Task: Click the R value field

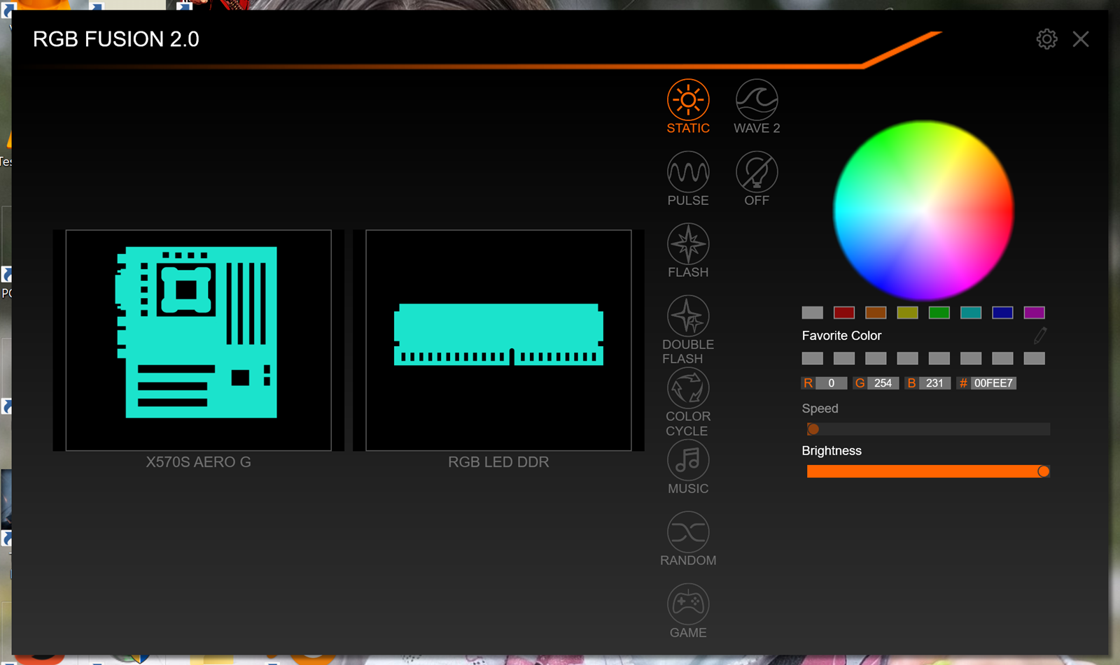Action: pyautogui.click(x=832, y=383)
